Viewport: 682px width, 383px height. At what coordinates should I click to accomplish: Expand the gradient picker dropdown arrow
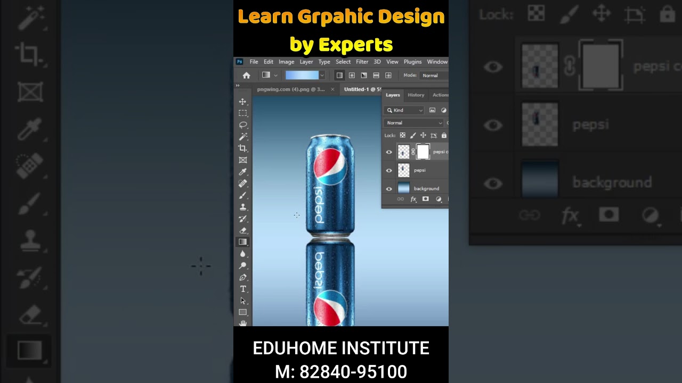coord(322,76)
